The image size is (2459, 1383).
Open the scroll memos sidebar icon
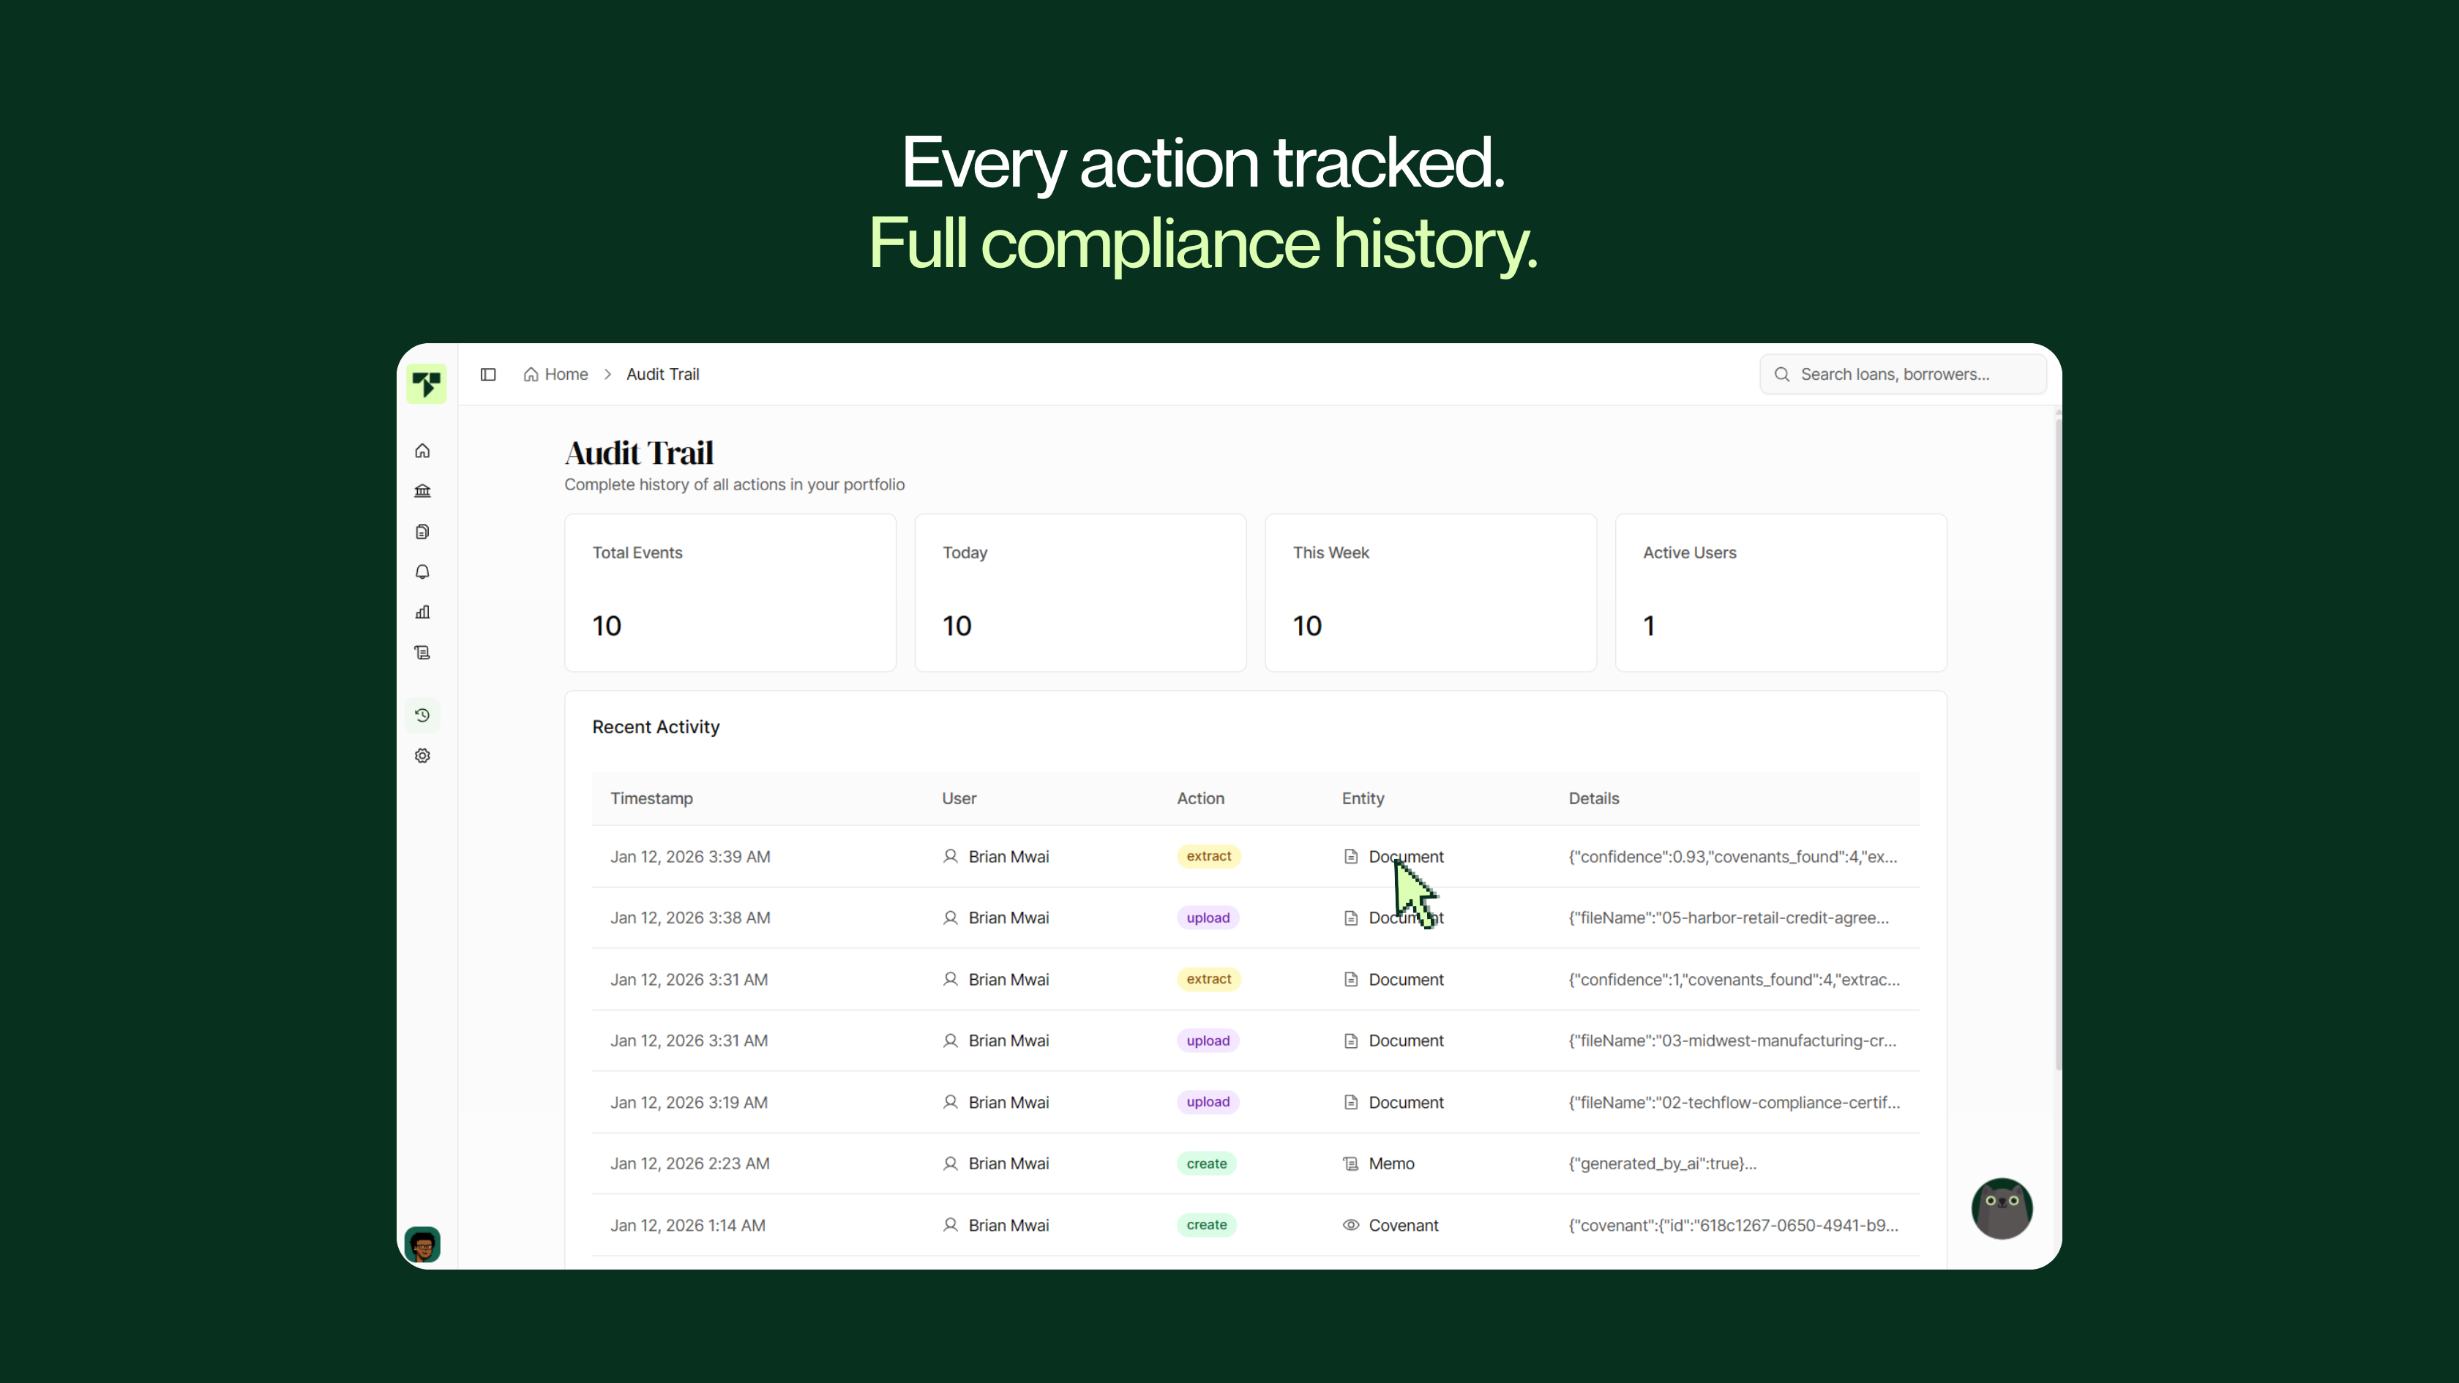pyautogui.click(x=423, y=653)
